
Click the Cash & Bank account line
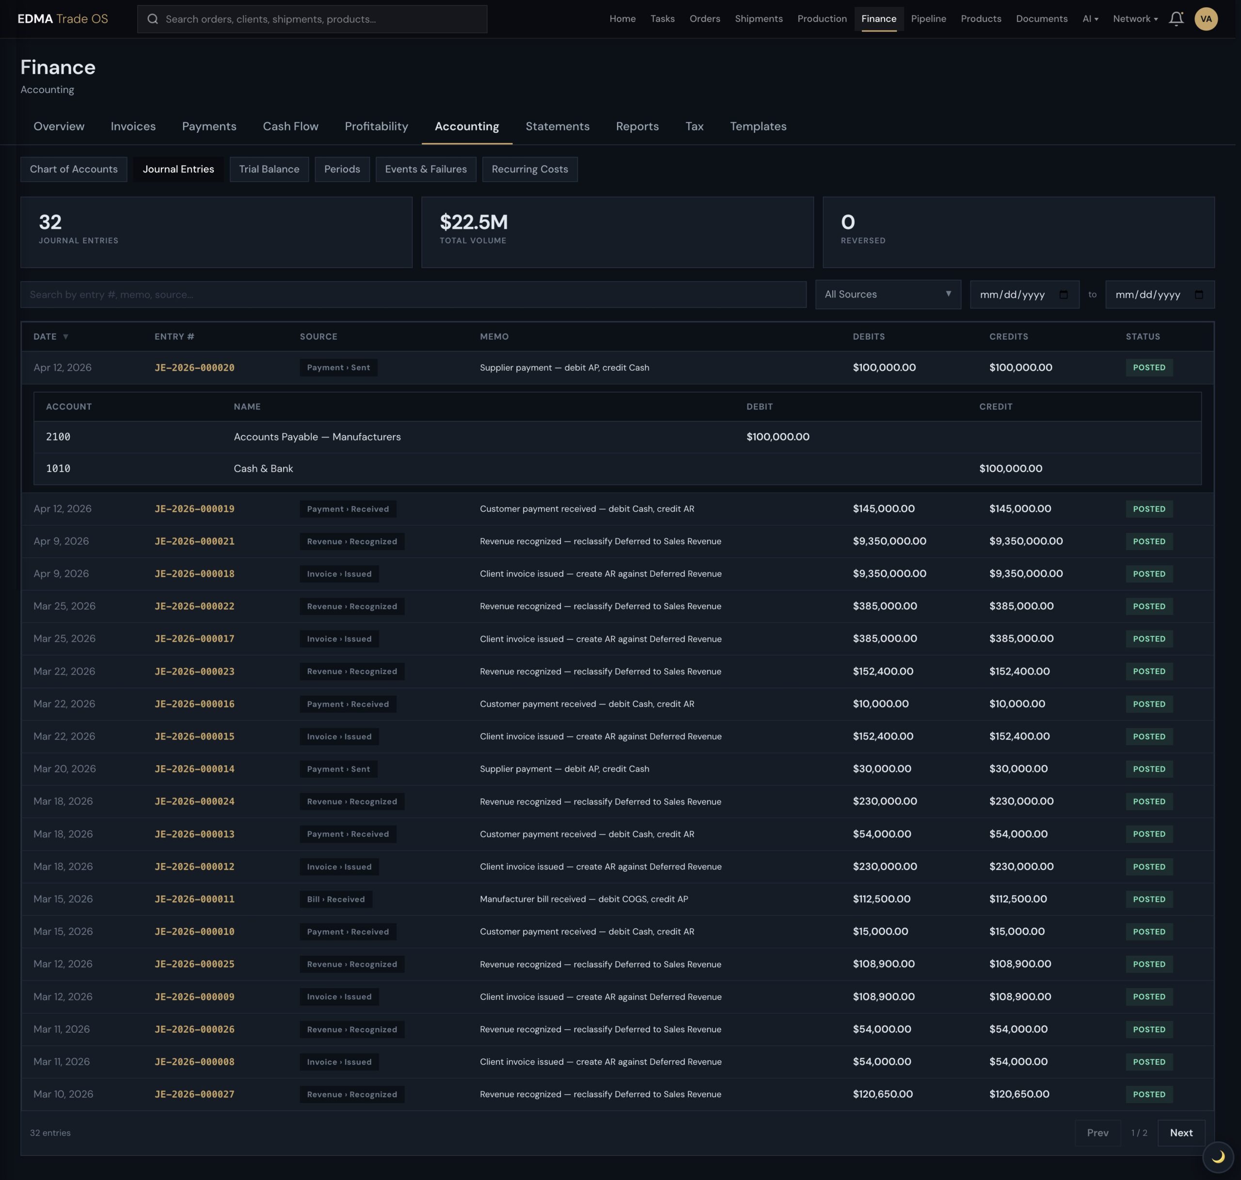(x=618, y=469)
